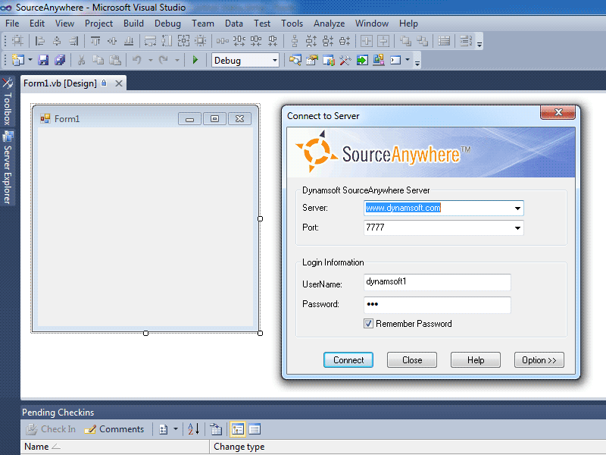
Task: Click the Help button in the dialog
Action: [476, 360]
